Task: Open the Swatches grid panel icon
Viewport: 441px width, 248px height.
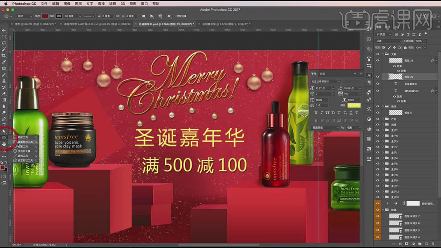Action: tap(369, 139)
